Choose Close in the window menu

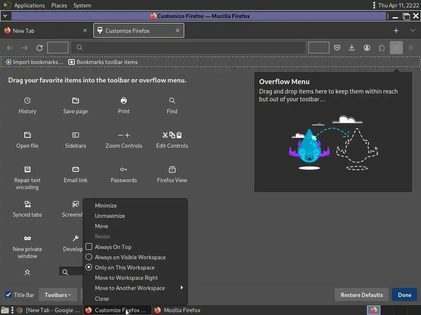pyautogui.click(x=102, y=299)
